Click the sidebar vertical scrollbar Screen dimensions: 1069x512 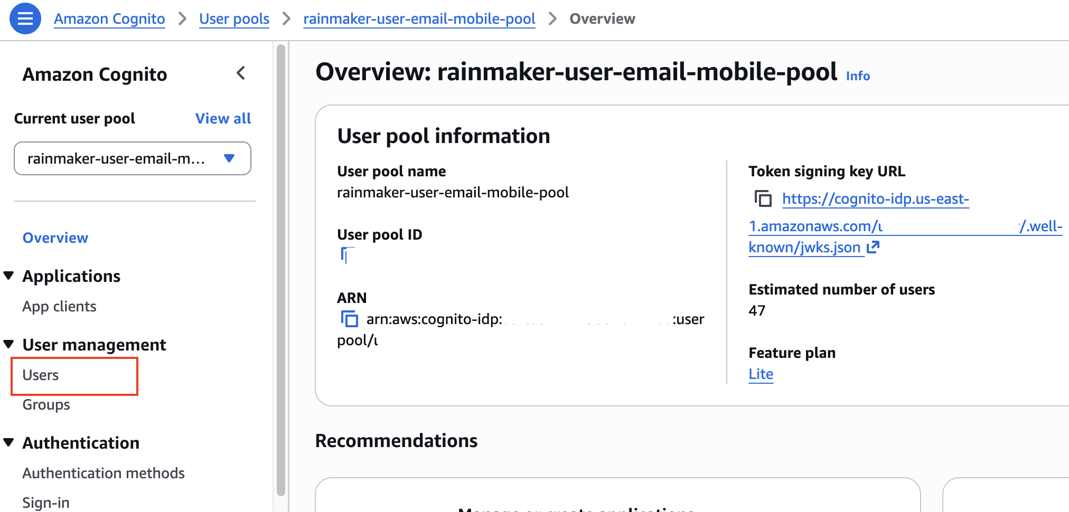[x=281, y=270]
